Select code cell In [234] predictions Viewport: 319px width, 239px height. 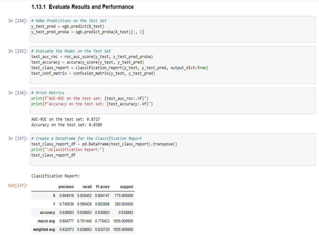[173, 29]
